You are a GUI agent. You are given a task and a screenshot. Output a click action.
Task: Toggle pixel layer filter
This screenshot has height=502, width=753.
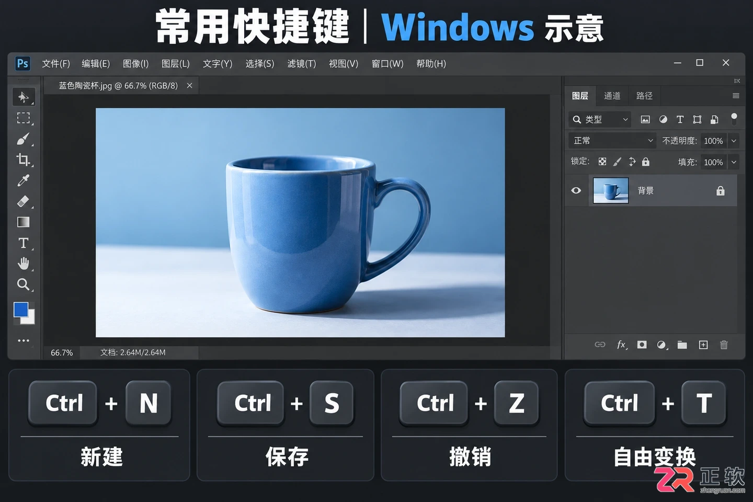tap(645, 119)
